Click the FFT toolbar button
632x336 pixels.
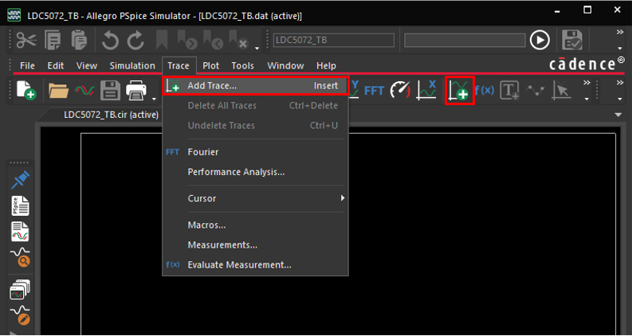374,90
